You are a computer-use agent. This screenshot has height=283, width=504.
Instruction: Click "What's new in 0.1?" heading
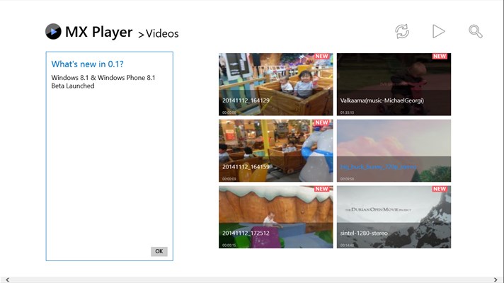(x=88, y=64)
